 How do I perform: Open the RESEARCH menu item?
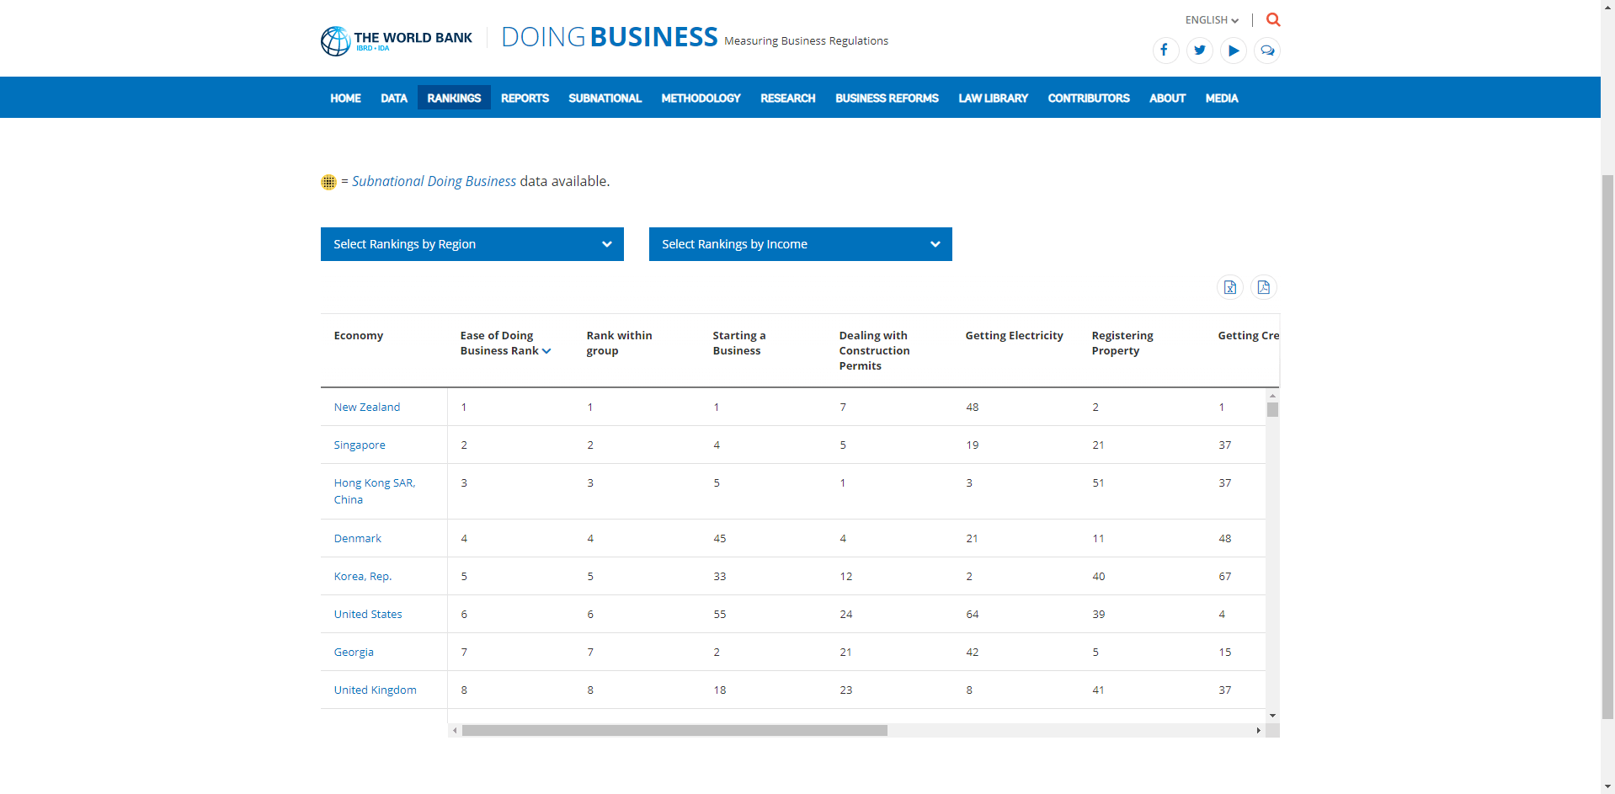coord(788,99)
